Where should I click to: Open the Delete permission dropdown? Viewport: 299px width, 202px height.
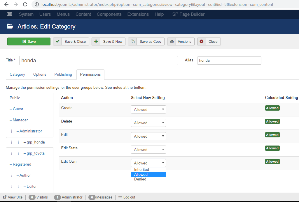tap(148, 123)
